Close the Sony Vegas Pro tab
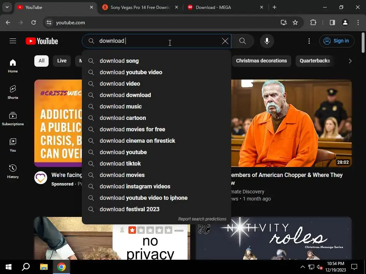The height and width of the screenshot is (274, 366). click(x=177, y=7)
